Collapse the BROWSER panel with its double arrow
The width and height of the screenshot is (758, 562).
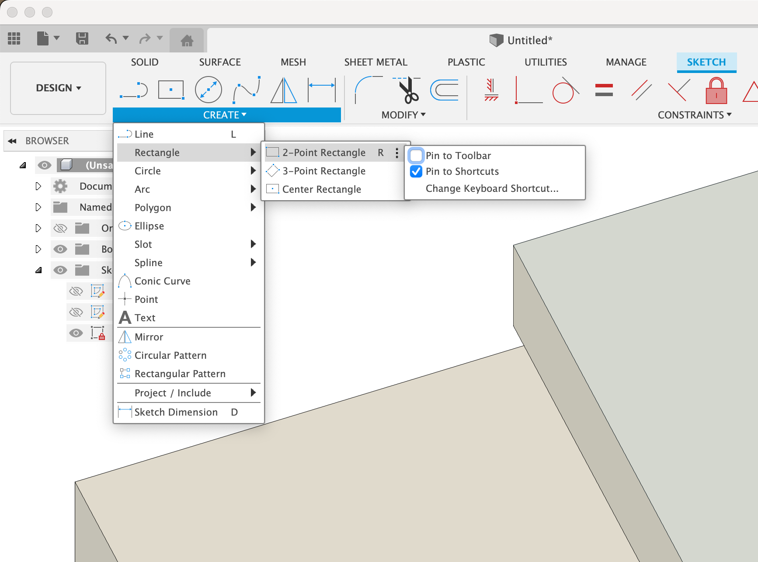(13, 141)
